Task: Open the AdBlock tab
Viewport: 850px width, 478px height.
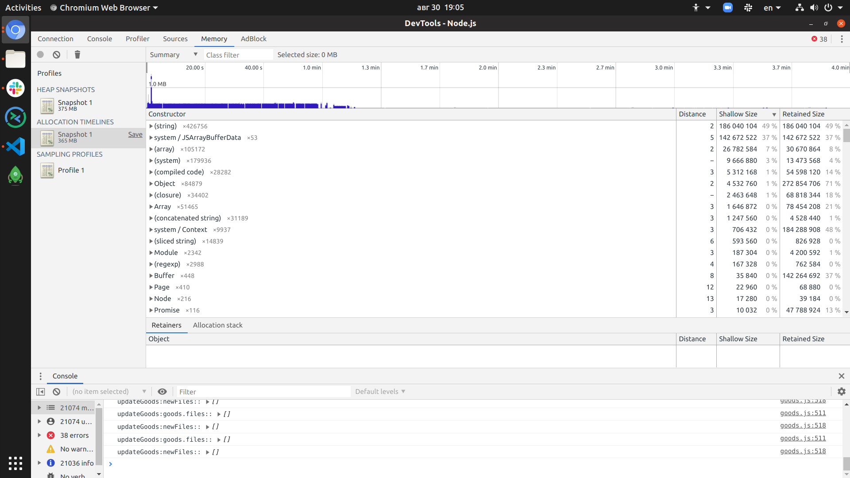Action: tap(254, 39)
